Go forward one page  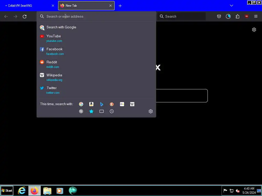tap(15, 17)
